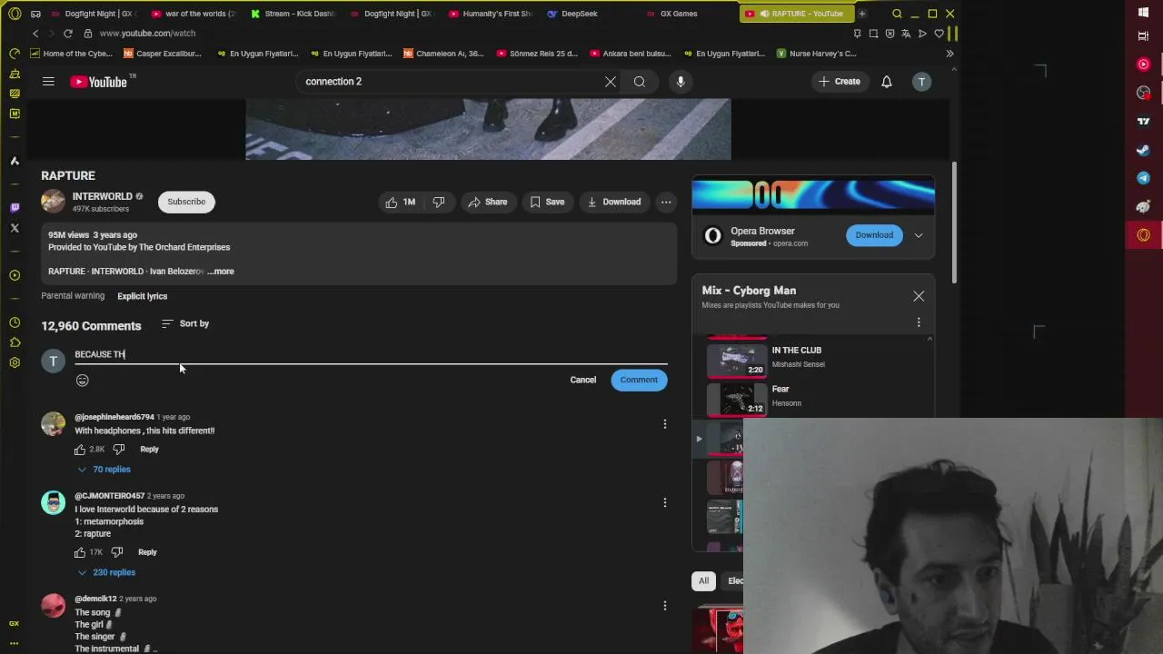Open Settings gear icon in Opera sidebar
The height and width of the screenshot is (654, 1163).
click(x=15, y=362)
